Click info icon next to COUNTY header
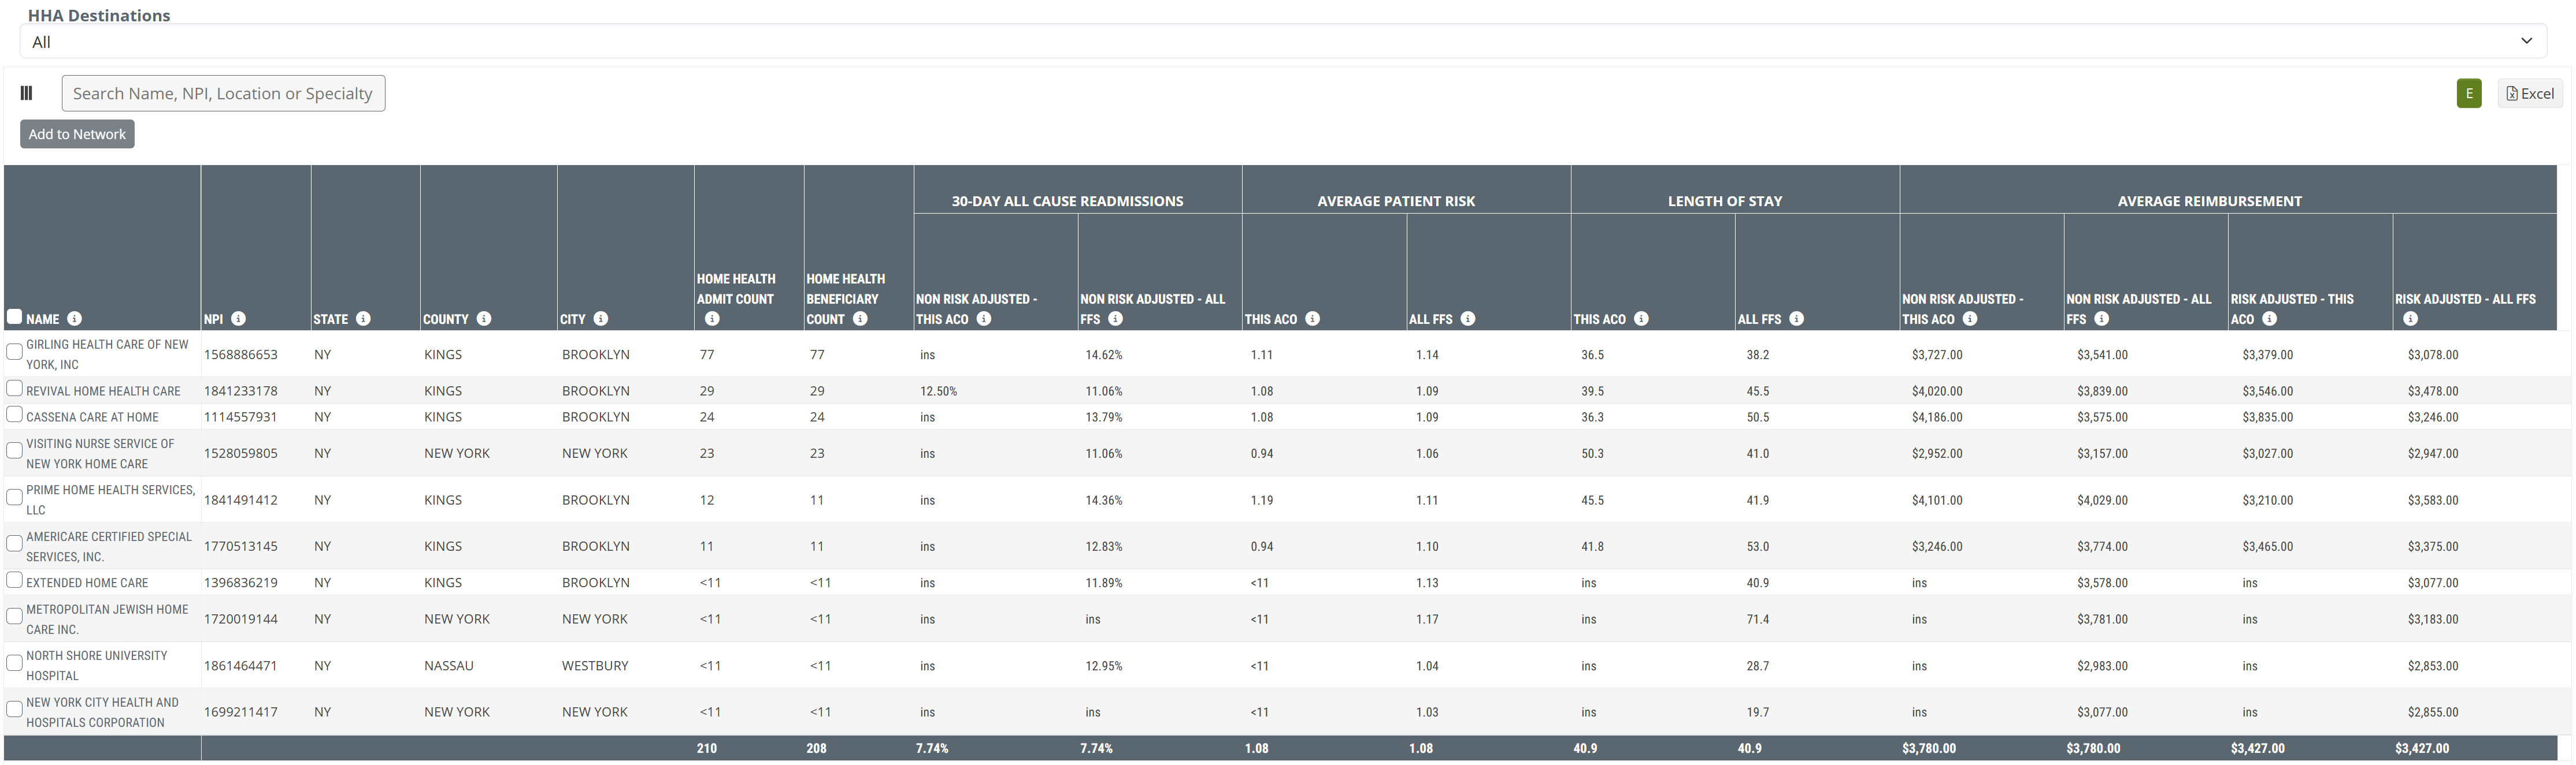Image resolution: width=2576 pixels, height=765 pixels. [x=484, y=319]
